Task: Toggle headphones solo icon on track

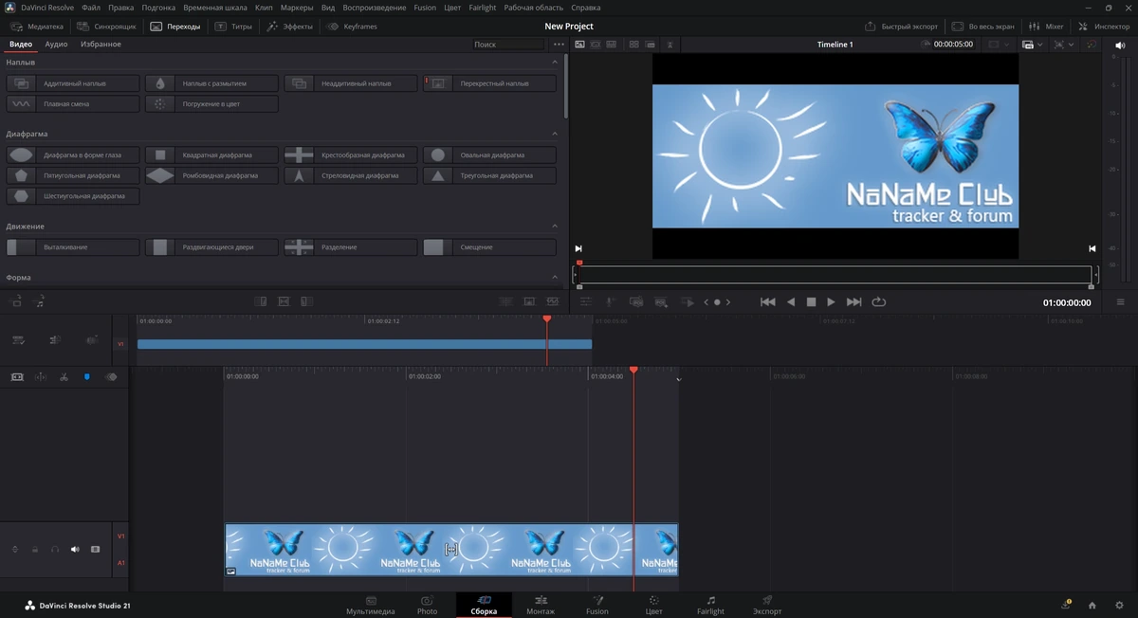Action: (55, 550)
